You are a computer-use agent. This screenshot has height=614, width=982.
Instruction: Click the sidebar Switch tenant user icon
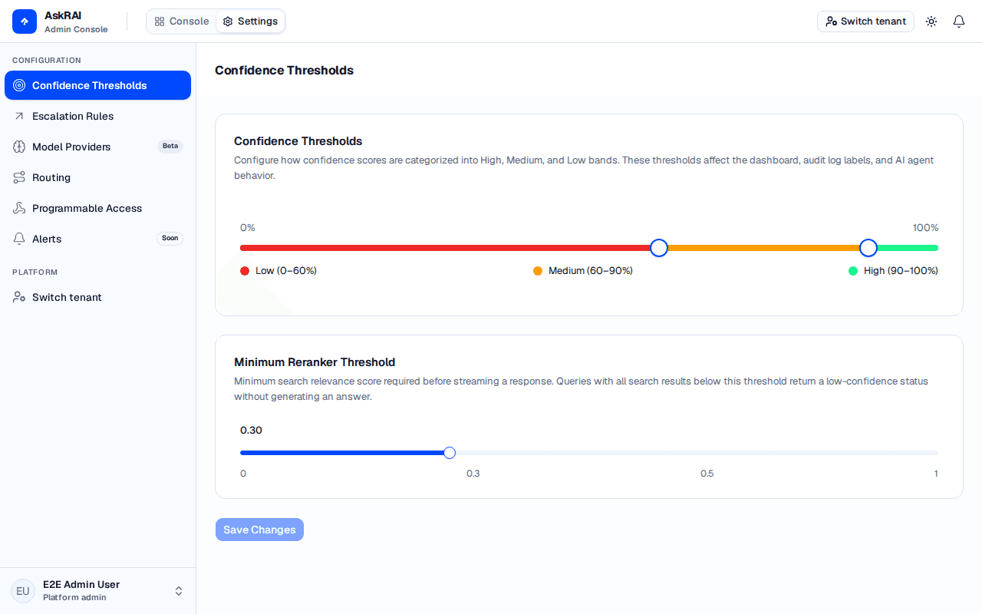tap(19, 297)
